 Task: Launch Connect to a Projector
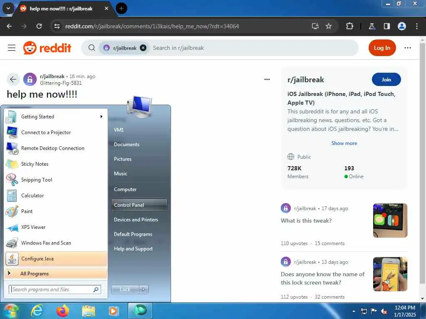click(56, 133)
